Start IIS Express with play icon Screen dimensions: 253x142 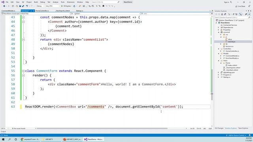(x=62, y=6)
